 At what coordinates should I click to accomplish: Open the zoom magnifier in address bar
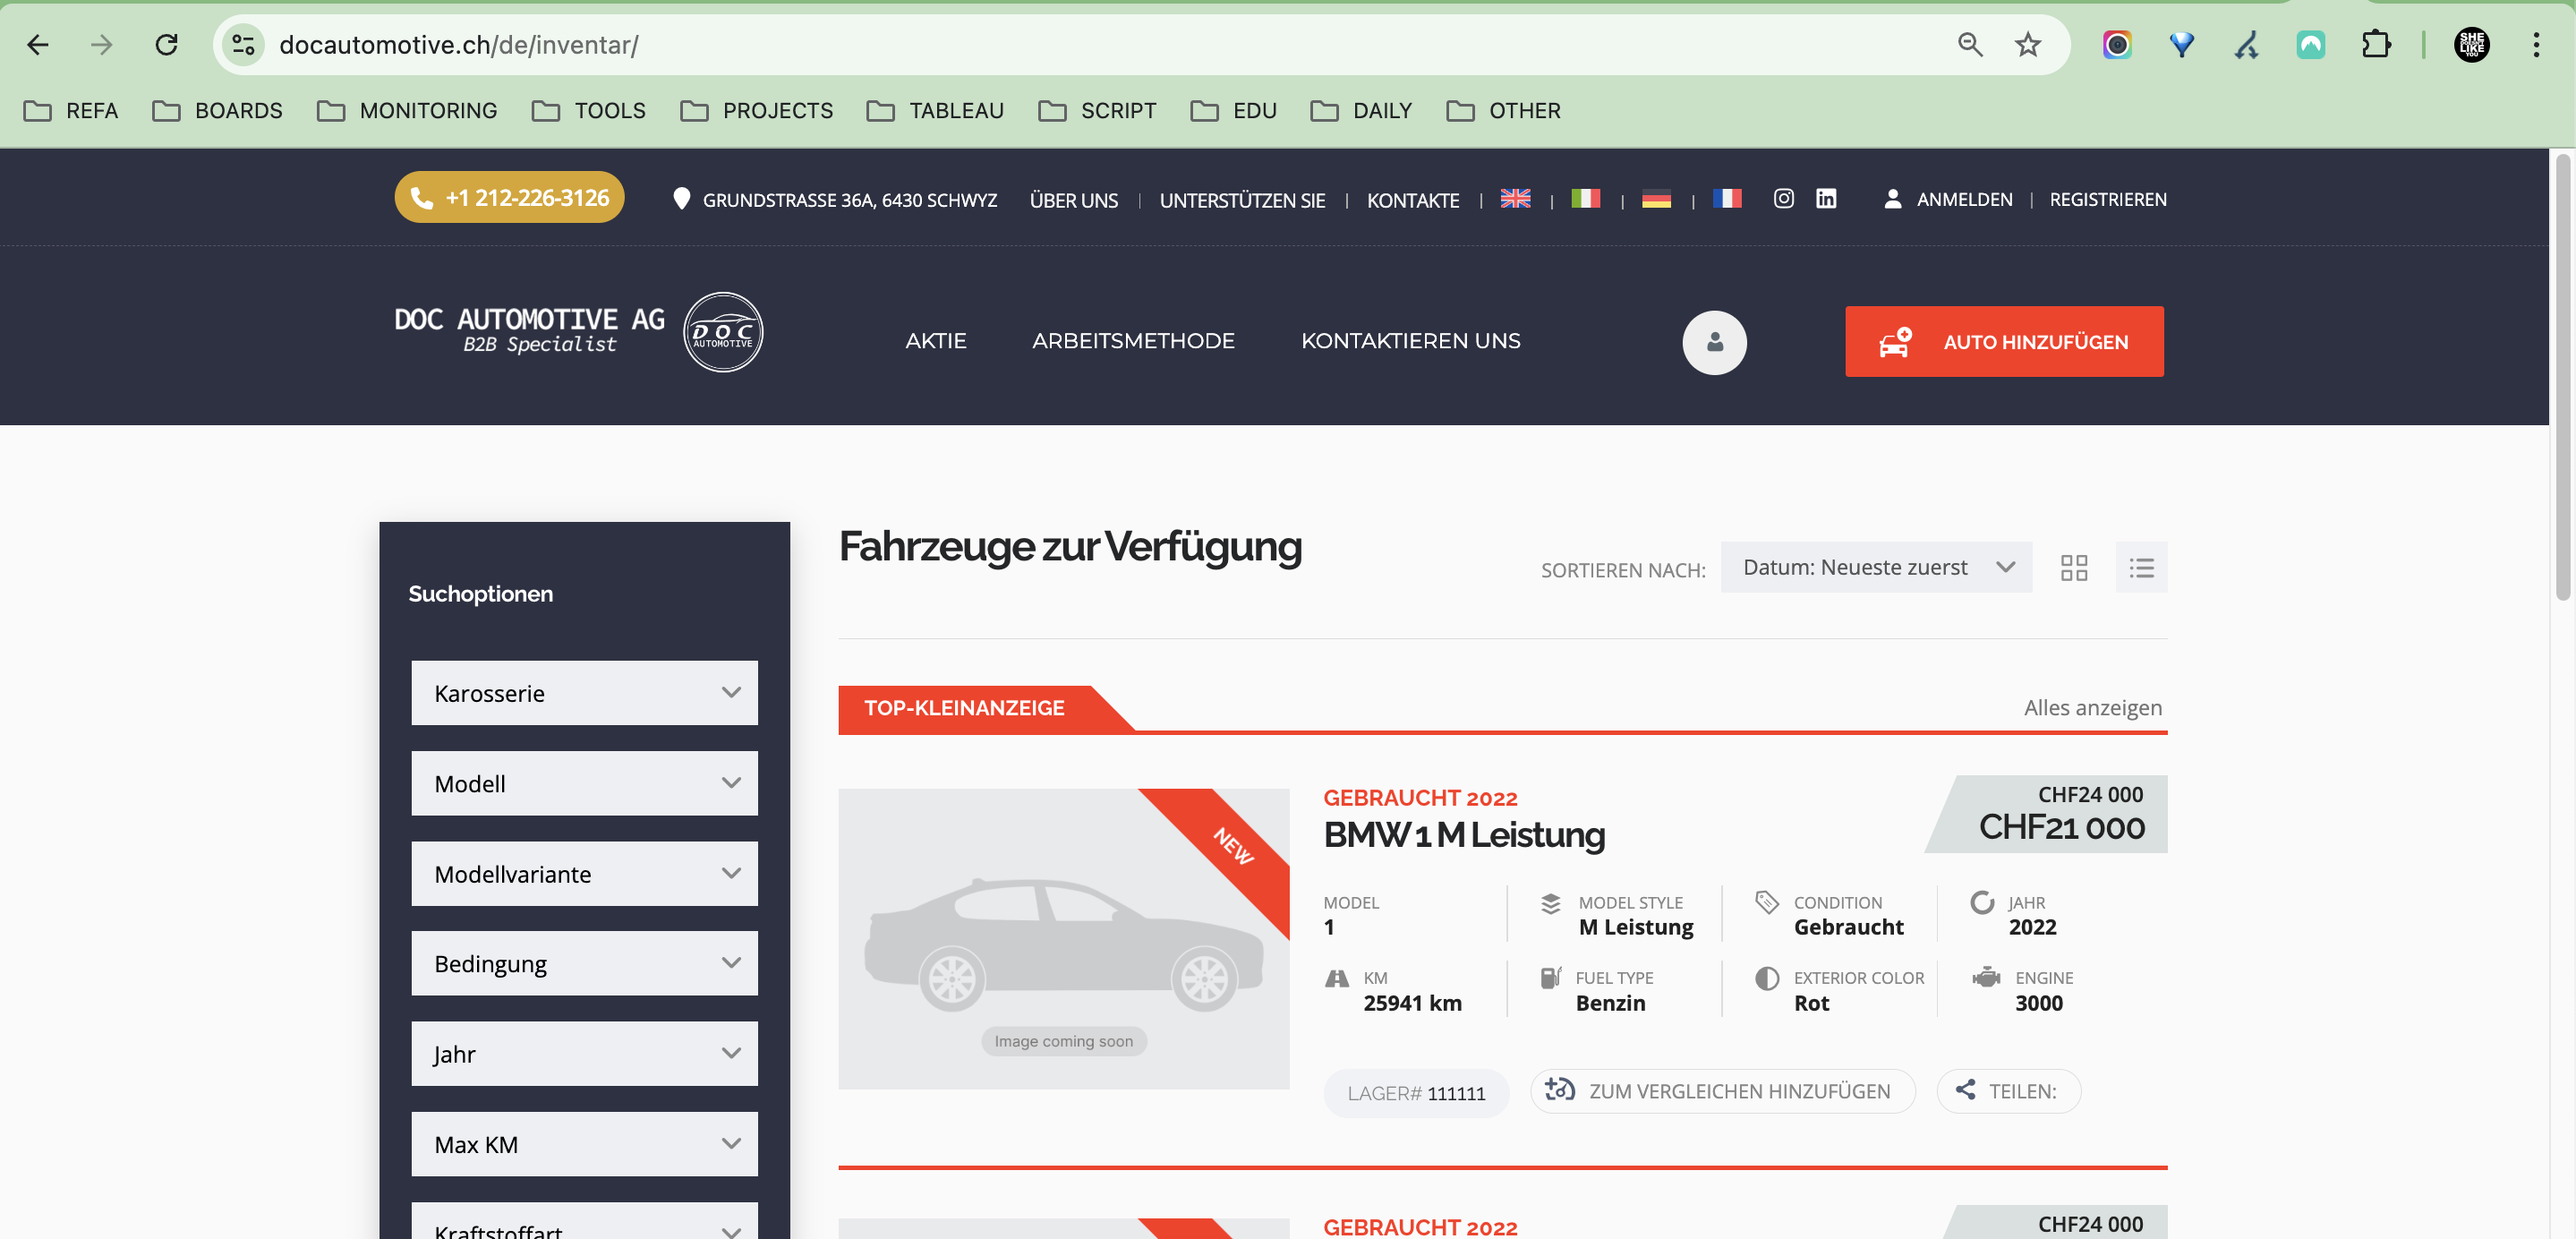(1970, 45)
